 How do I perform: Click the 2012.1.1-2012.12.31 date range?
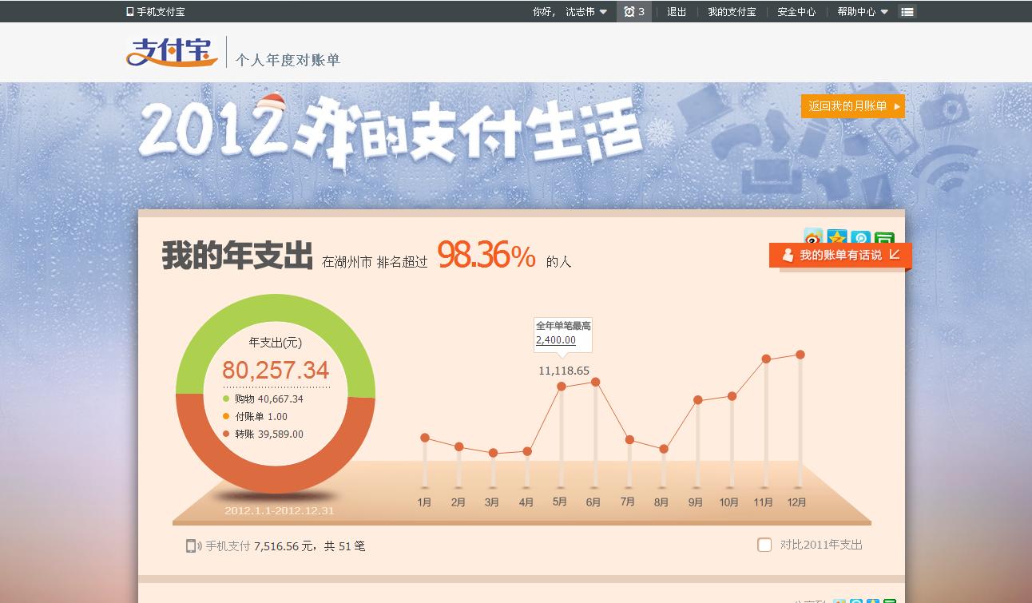click(x=280, y=511)
